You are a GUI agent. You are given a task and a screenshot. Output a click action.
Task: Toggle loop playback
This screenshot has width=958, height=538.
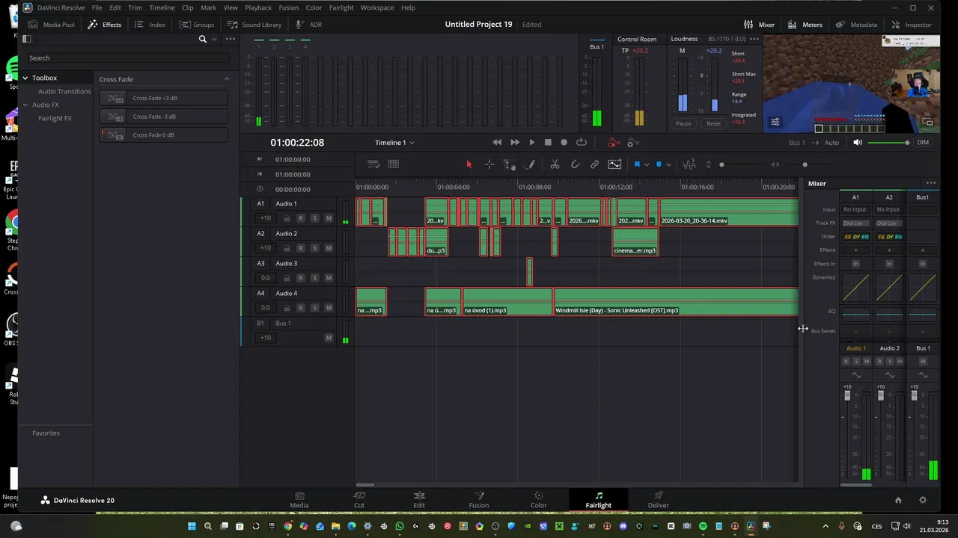tap(582, 143)
